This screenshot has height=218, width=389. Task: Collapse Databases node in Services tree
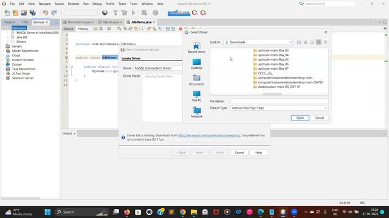point(3,28)
